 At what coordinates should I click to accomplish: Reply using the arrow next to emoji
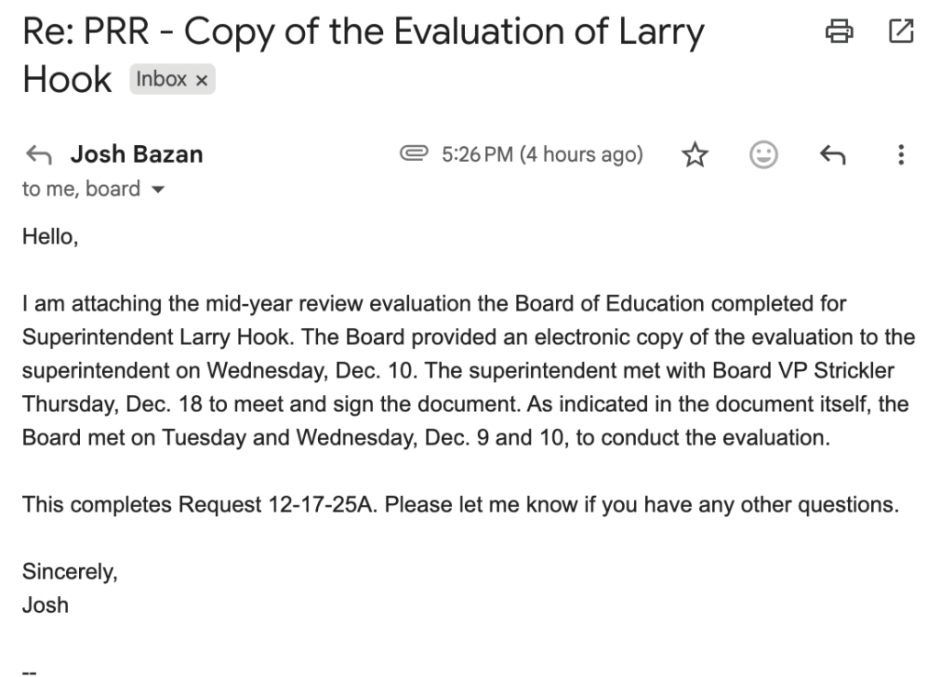point(832,155)
